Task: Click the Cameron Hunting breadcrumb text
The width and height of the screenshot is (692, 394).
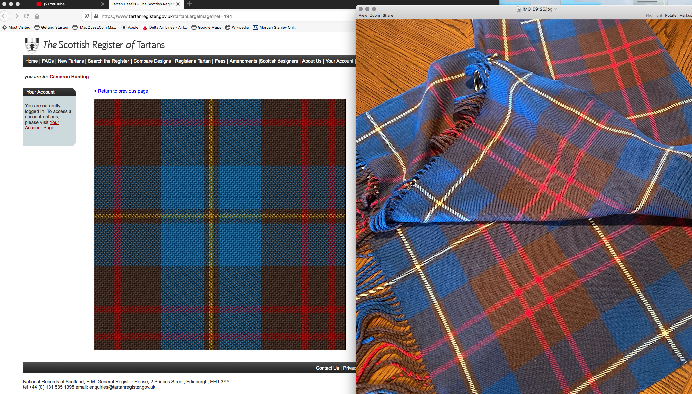Action: pos(69,77)
